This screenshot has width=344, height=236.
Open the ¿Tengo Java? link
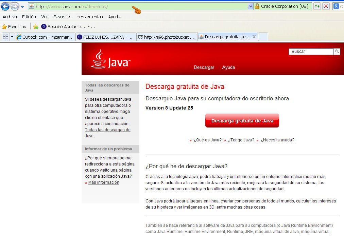[x=241, y=140]
